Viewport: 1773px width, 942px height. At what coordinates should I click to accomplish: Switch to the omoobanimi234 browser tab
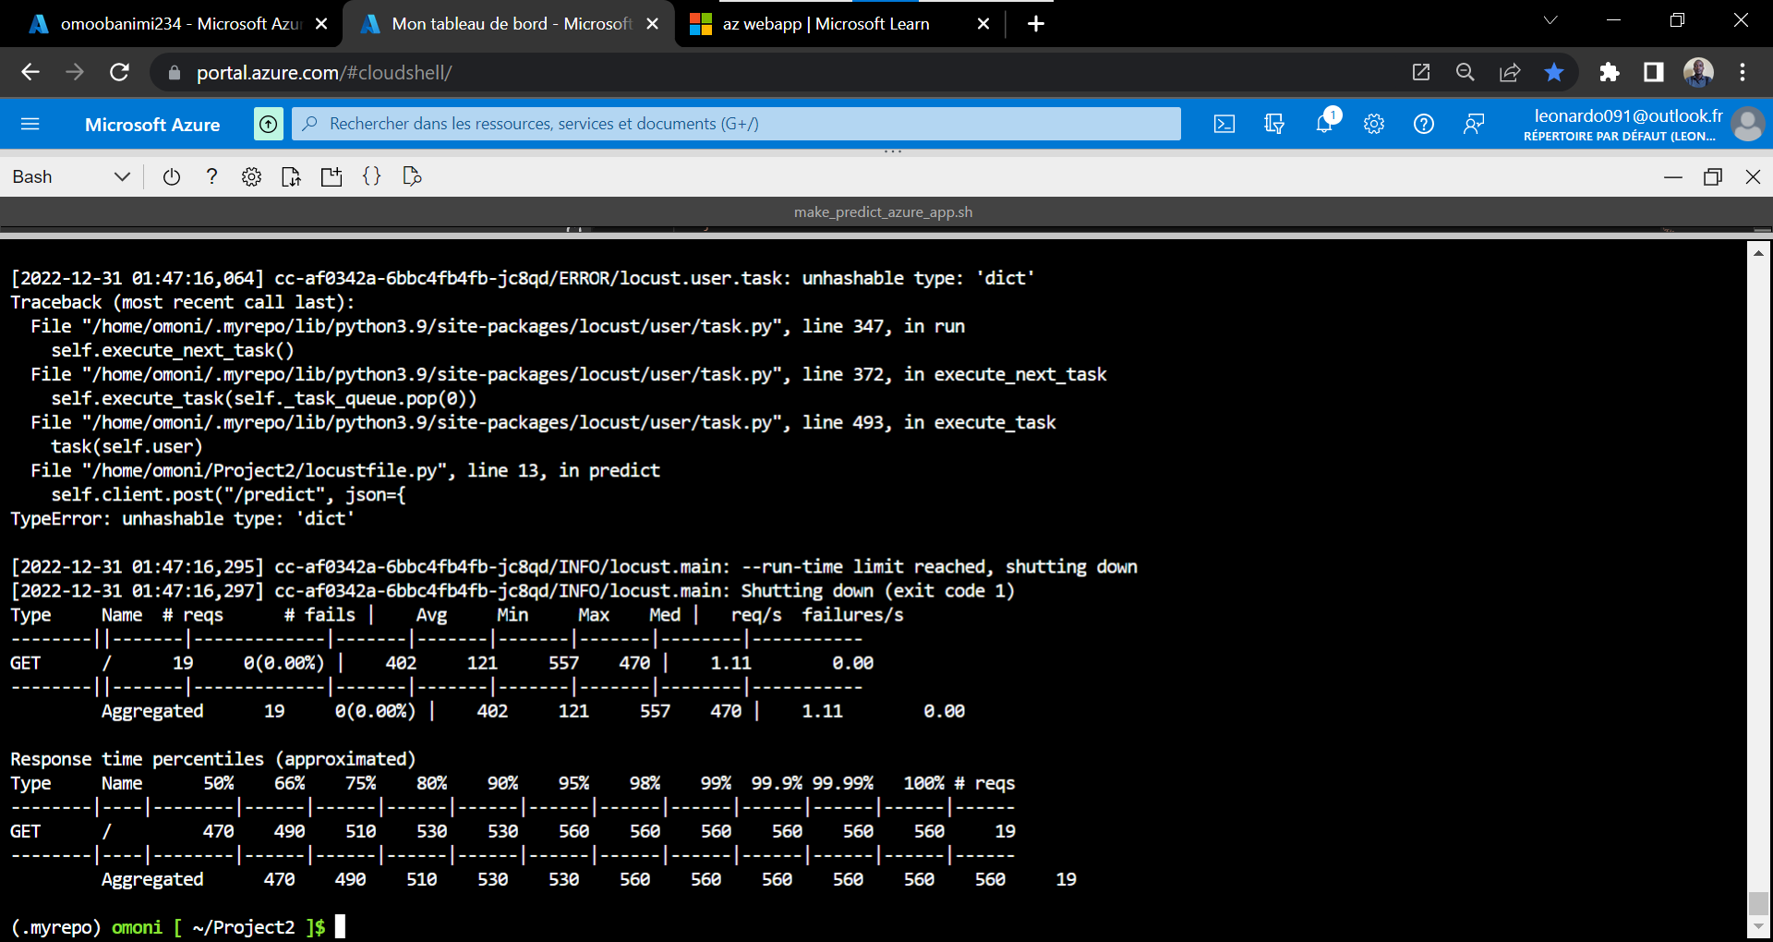[x=166, y=23]
